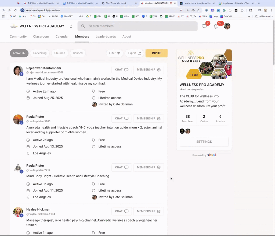Chat with Haylee Hickman
Image resolution: width=275 pixels, height=236 pixels.
122,211
